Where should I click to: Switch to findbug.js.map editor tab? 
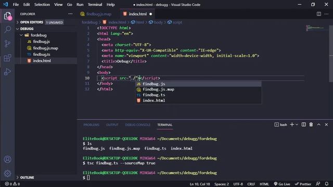click(x=98, y=14)
